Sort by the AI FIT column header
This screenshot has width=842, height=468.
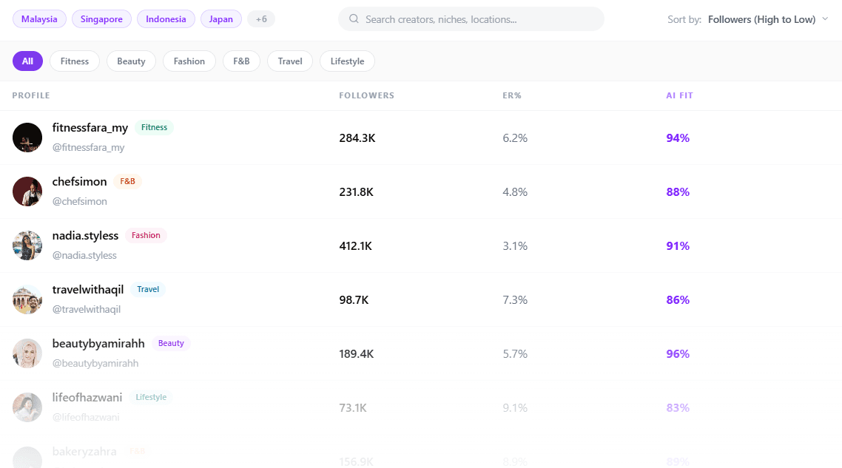point(679,95)
